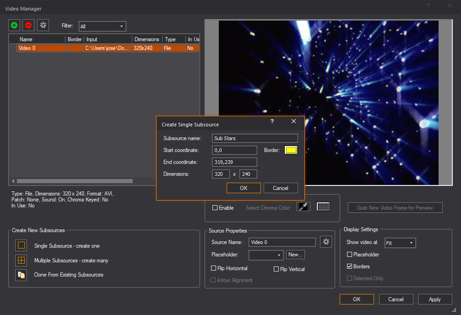
Task: Choose the yellow Border color swatch
Action: (291, 150)
